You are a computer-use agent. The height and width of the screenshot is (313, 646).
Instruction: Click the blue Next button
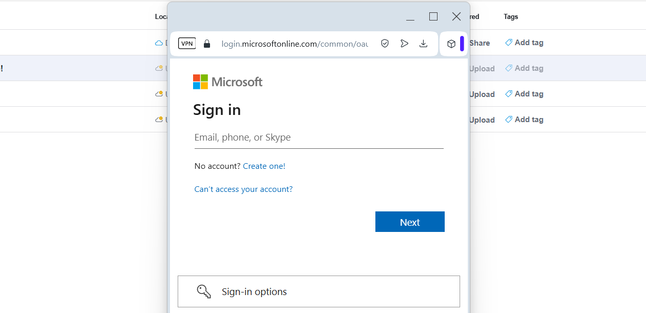(x=410, y=222)
